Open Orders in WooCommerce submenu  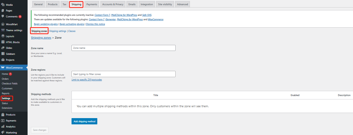(5, 79)
